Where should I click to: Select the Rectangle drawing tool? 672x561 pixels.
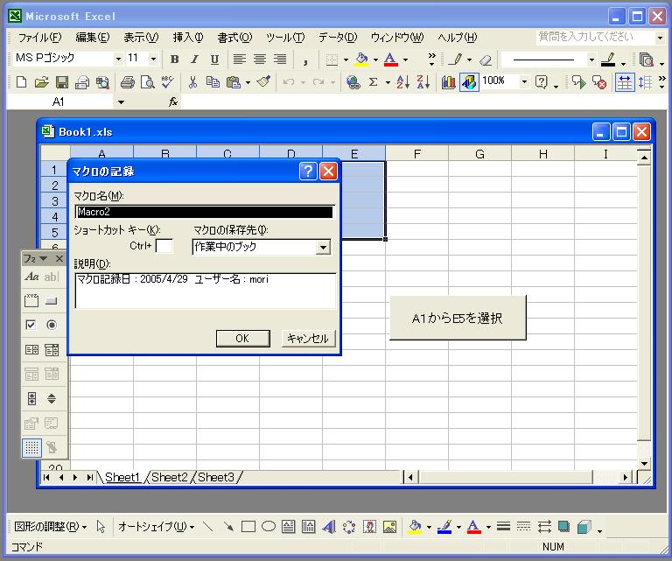click(248, 526)
